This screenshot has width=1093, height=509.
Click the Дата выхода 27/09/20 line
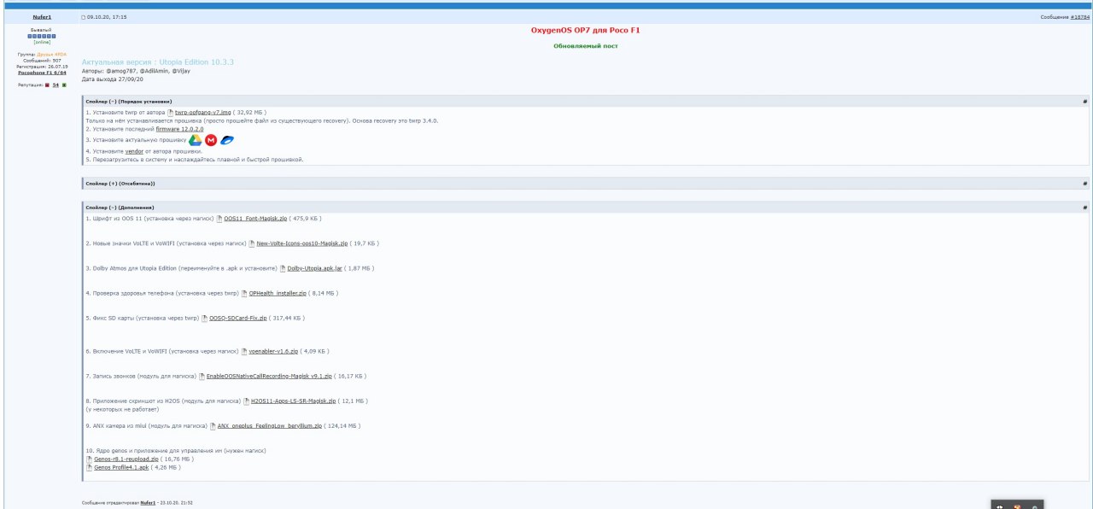coord(111,79)
